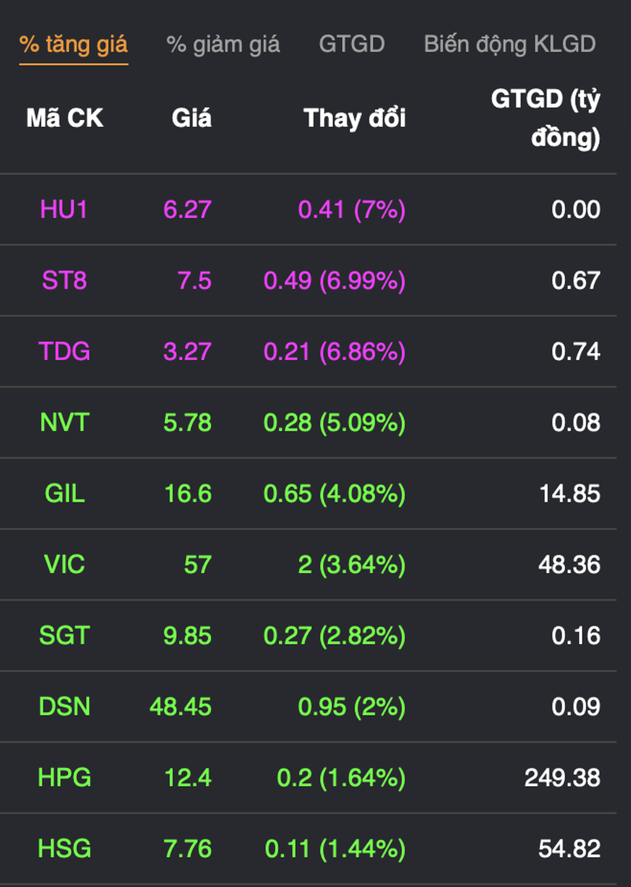
Task: Open the HPG stock symbol
Action: pyautogui.click(x=64, y=777)
